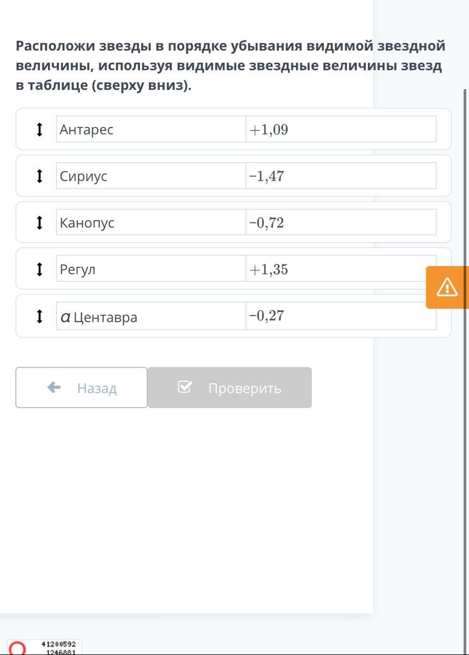Click the red circle icon at bottom left

pyautogui.click(x=17, y=648)
